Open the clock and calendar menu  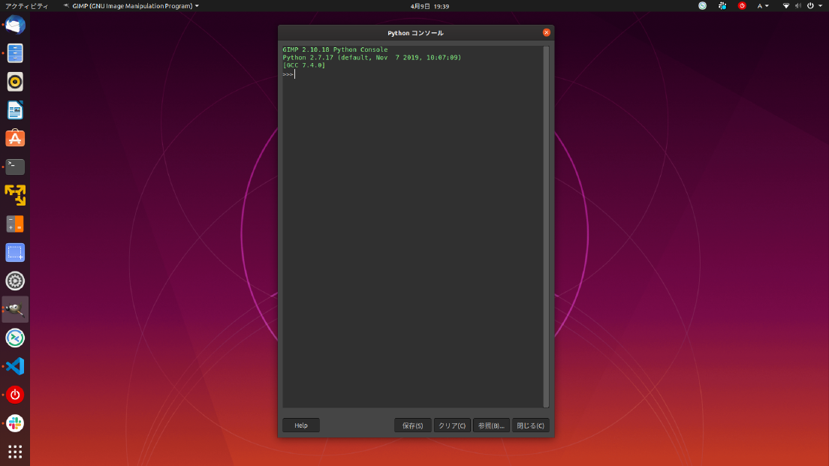click(430, 6)
